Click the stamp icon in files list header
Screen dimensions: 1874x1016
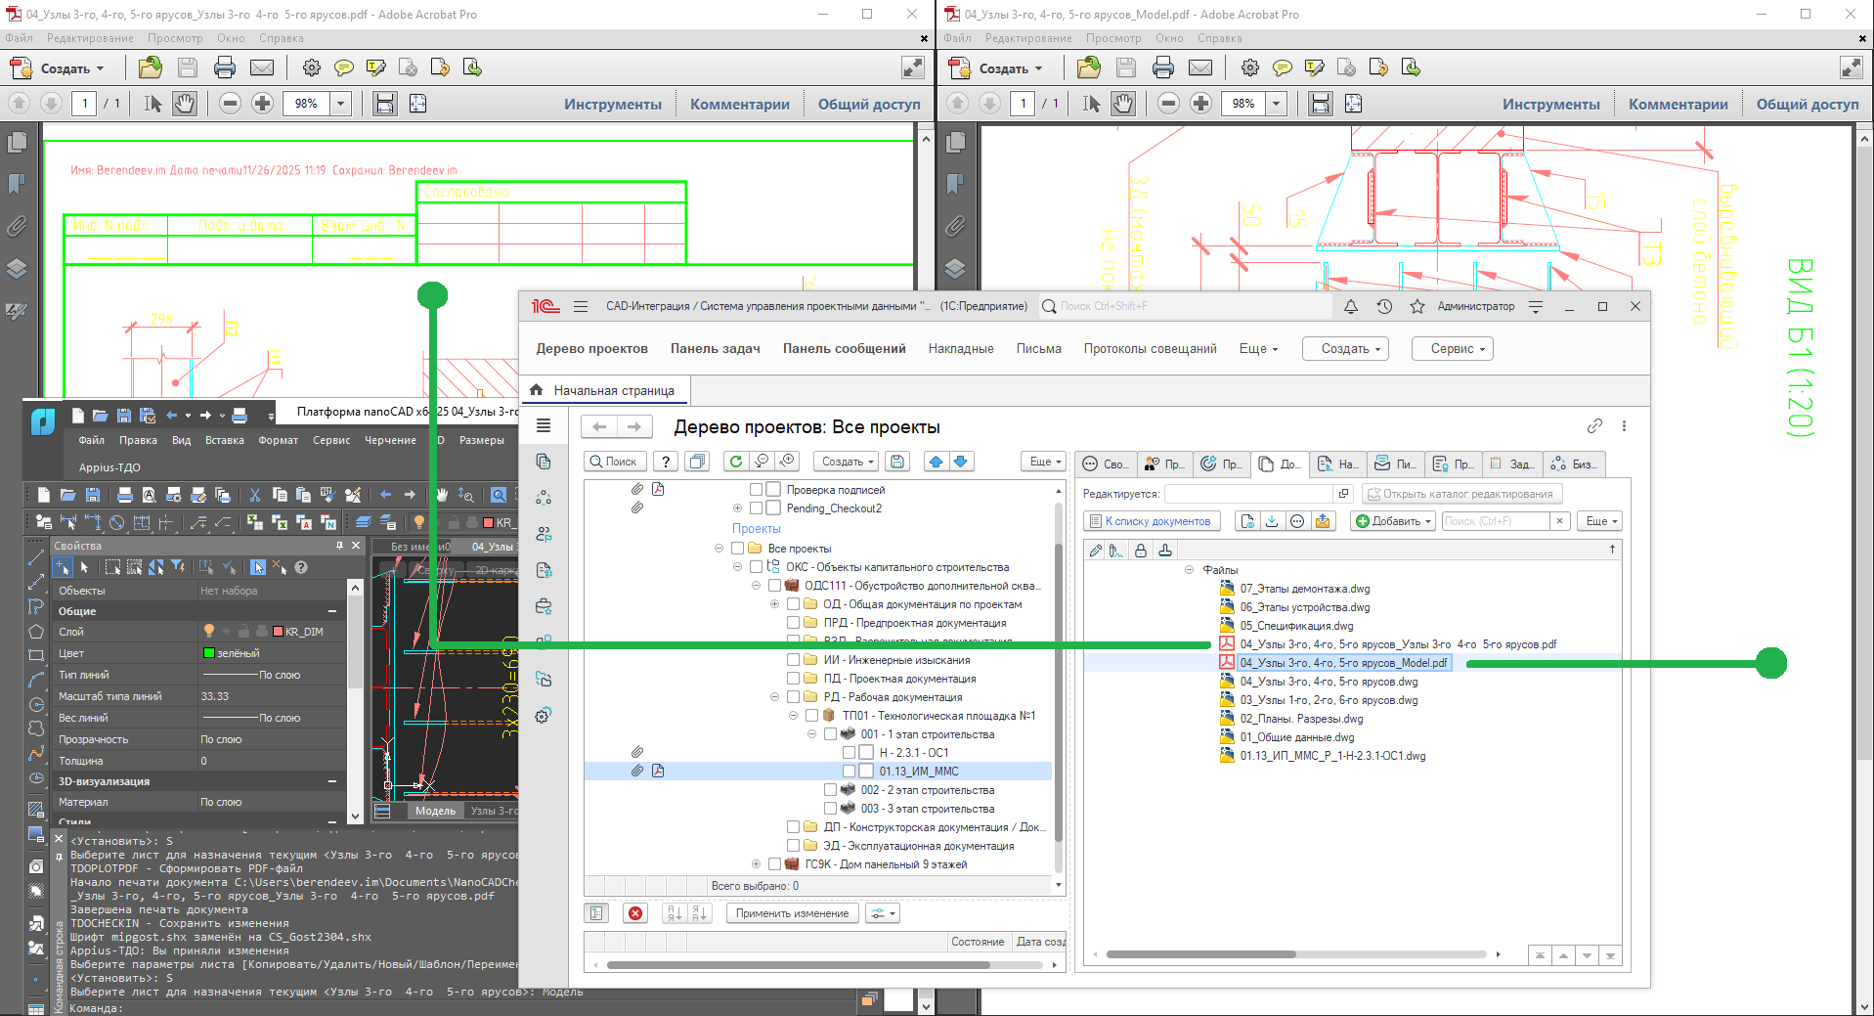(x=1165, y=551)
